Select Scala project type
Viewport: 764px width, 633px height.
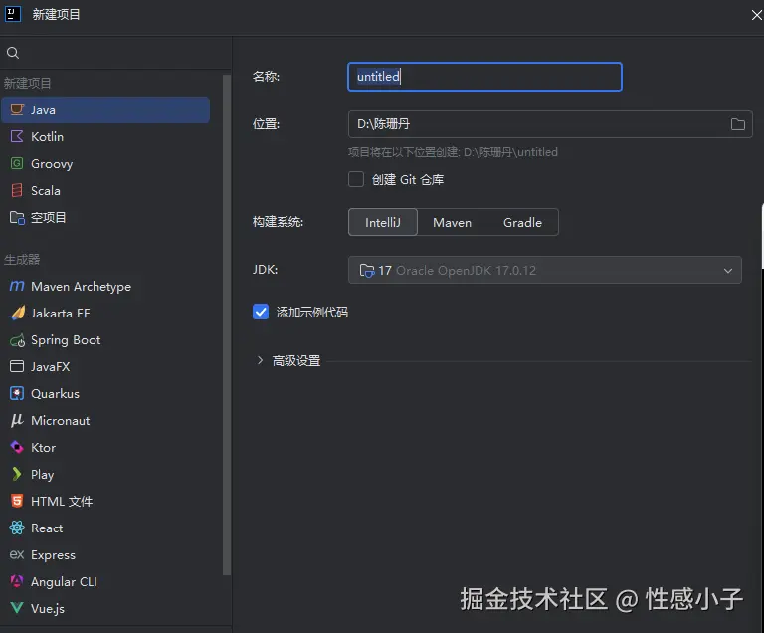coord(105,190)
